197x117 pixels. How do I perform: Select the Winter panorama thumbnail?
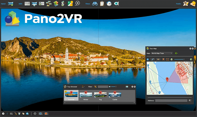86,95
